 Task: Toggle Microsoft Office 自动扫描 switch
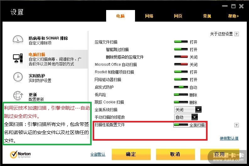click(x=181, y=64)
